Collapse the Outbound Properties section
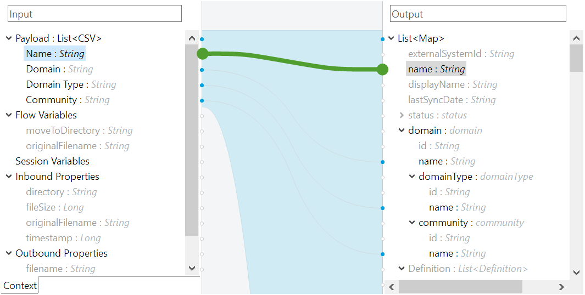The image size is (585, 295). tap(9, 253)
